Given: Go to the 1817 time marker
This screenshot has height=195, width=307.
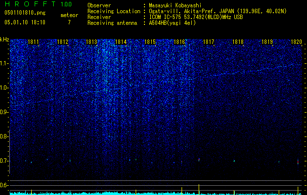Looking at the screenshot, I should 208,42.
